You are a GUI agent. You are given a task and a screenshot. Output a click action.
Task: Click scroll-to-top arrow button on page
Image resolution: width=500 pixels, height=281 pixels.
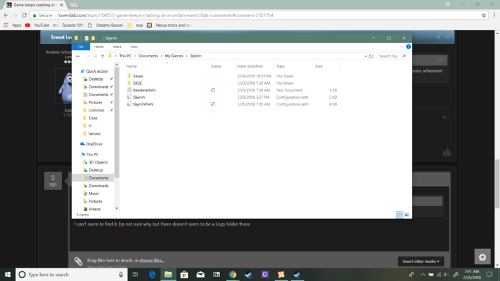click(x=482, y=257)
